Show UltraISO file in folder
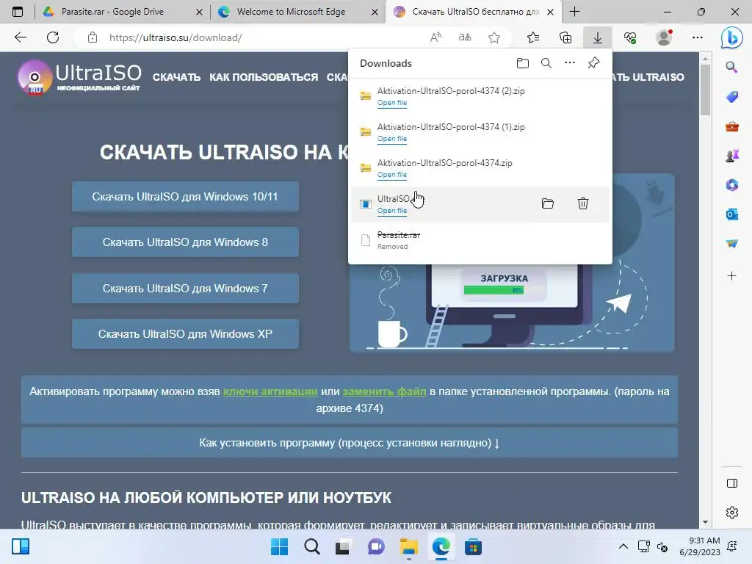This screenshot has width=752, height=564. coord(547,203)
